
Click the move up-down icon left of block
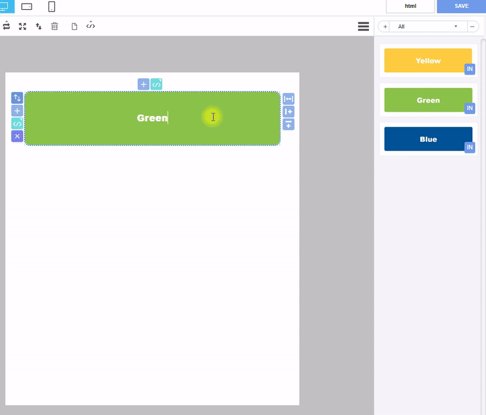17,98
